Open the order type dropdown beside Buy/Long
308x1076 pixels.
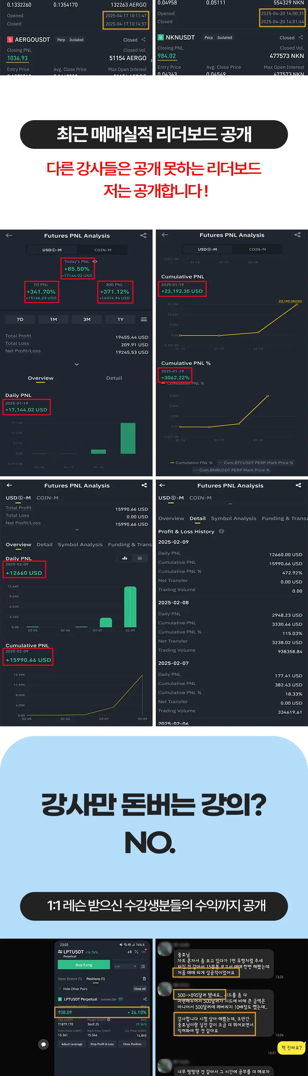point(135,966)
